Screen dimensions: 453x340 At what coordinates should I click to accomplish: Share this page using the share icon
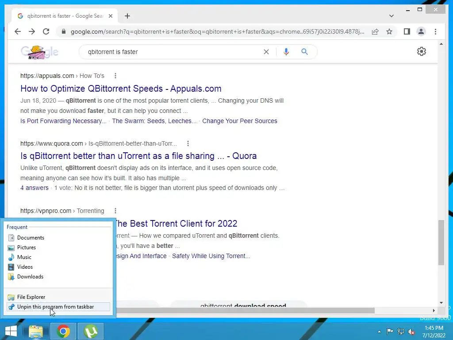click(375, 31)
